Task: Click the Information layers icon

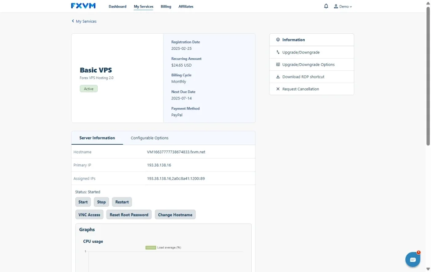Action: tap(278, 40)
